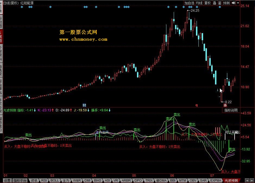The height and width of the screenshot is (183, 255).
Task: Click the 05 month label on time axis
Action: pos(134,175)
